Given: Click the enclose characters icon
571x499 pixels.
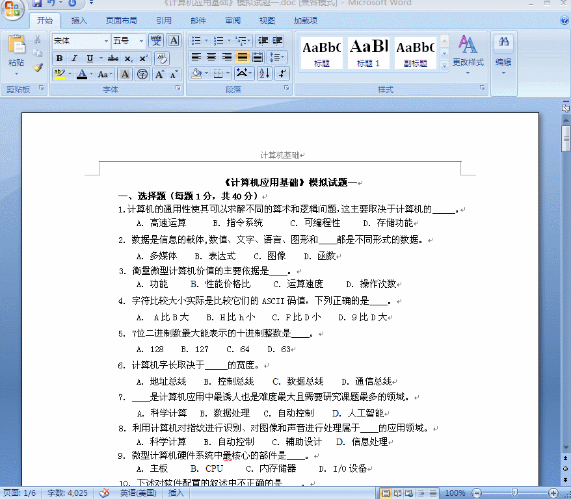Looking at the screenshot, I should click(x=142, y=74).
